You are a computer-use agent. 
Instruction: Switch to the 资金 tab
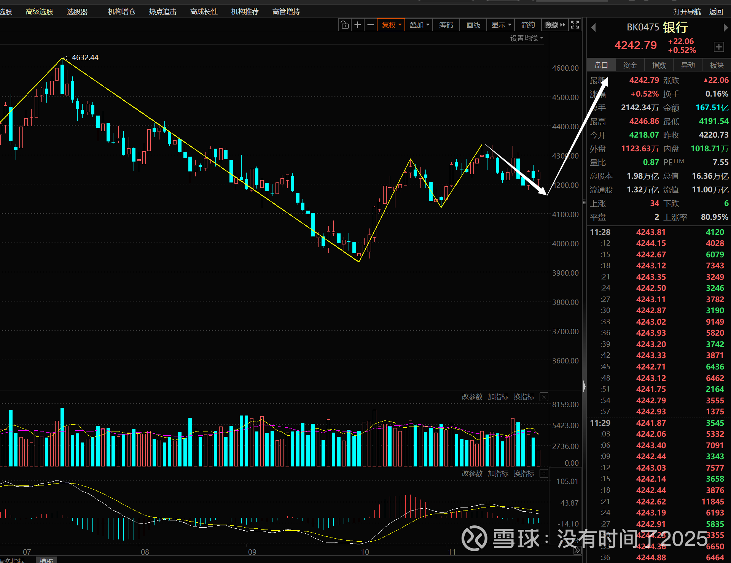630,65
